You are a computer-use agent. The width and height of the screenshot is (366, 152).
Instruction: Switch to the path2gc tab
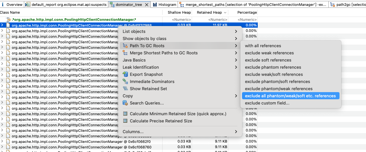tap(348, 5)
